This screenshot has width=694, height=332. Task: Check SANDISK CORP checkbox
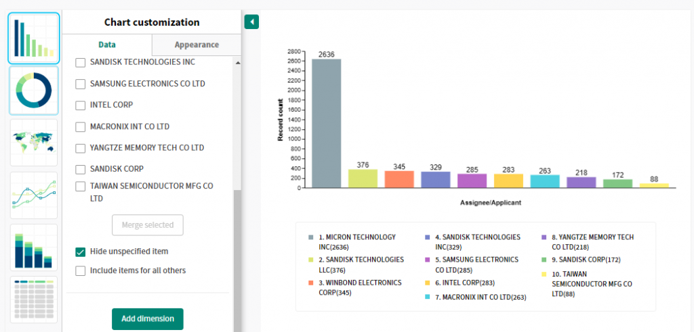click(x=80, y=169)
